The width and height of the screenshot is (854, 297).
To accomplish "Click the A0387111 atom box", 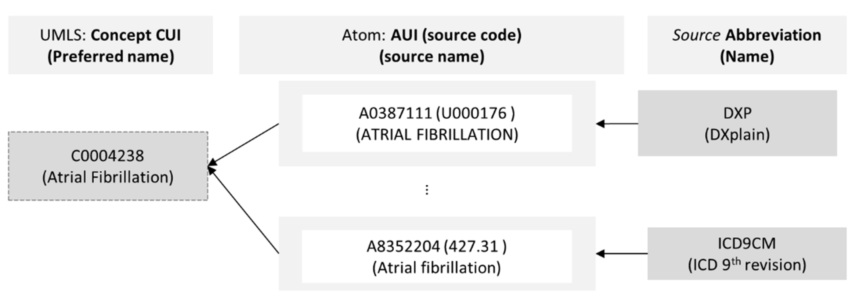I will (x=437, y=123).
